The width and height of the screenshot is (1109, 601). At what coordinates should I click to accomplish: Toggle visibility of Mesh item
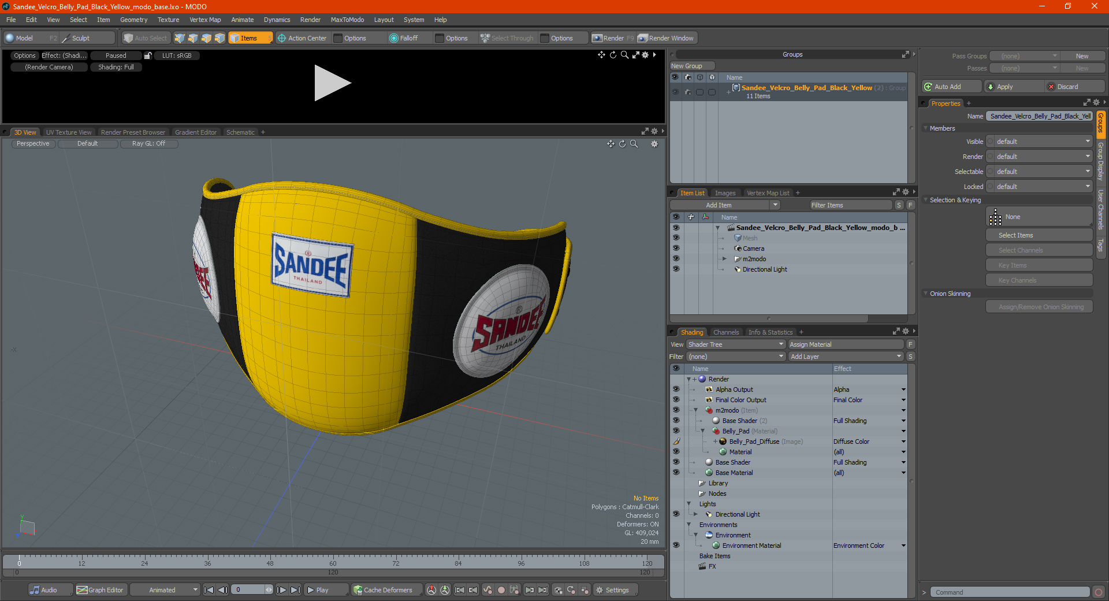676,238
